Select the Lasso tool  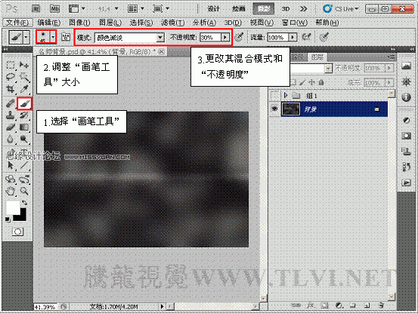tap(11, 77)
